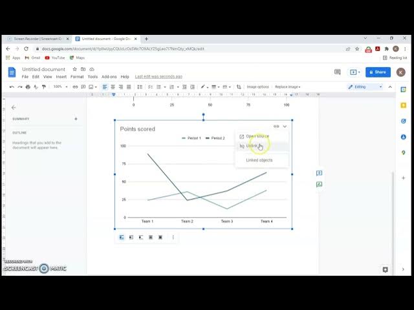
Task: Click the blue Share button
Action: click(x=378, y=72)
